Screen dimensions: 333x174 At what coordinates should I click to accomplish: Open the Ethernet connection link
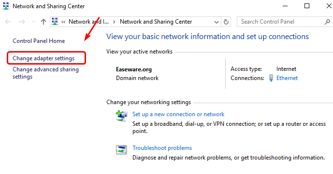click(x=287, y=78)
